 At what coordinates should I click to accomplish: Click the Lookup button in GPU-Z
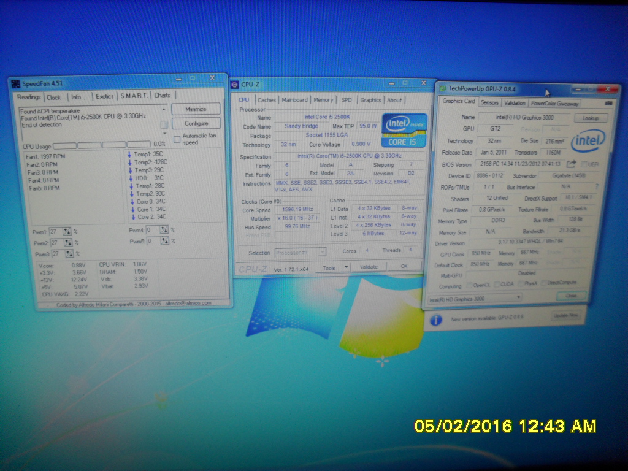591,118
